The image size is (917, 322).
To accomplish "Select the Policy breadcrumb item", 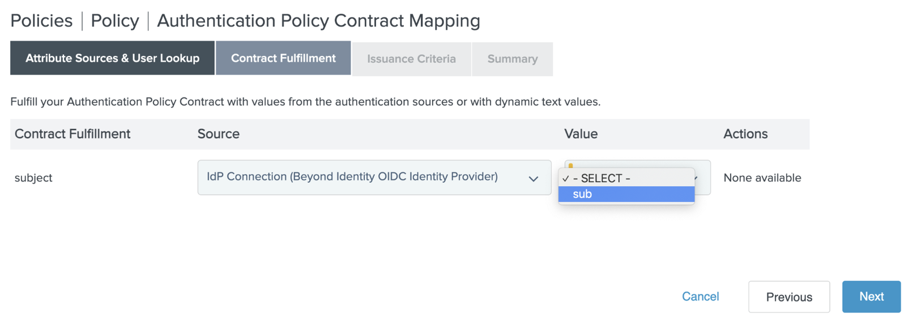I will [115, 21].
